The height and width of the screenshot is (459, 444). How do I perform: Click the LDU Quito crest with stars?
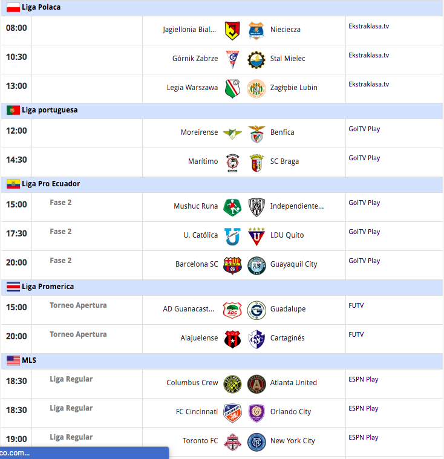click(256, 236)
